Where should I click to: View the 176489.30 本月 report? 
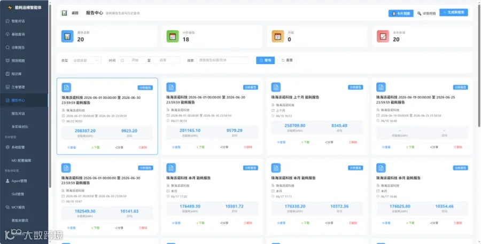pos(176,223)
